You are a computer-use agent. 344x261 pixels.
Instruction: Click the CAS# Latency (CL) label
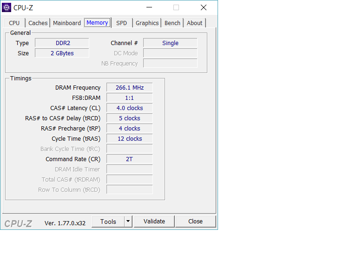(75, 108)
